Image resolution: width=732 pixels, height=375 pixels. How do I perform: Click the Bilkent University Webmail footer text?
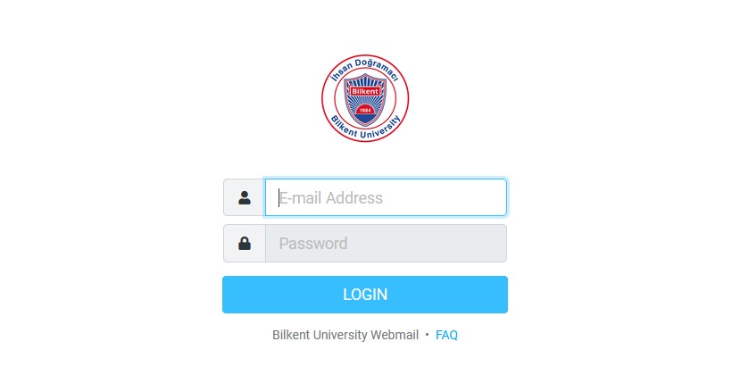point(345,335)
